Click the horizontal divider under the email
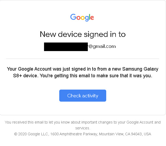 [82, 59]
